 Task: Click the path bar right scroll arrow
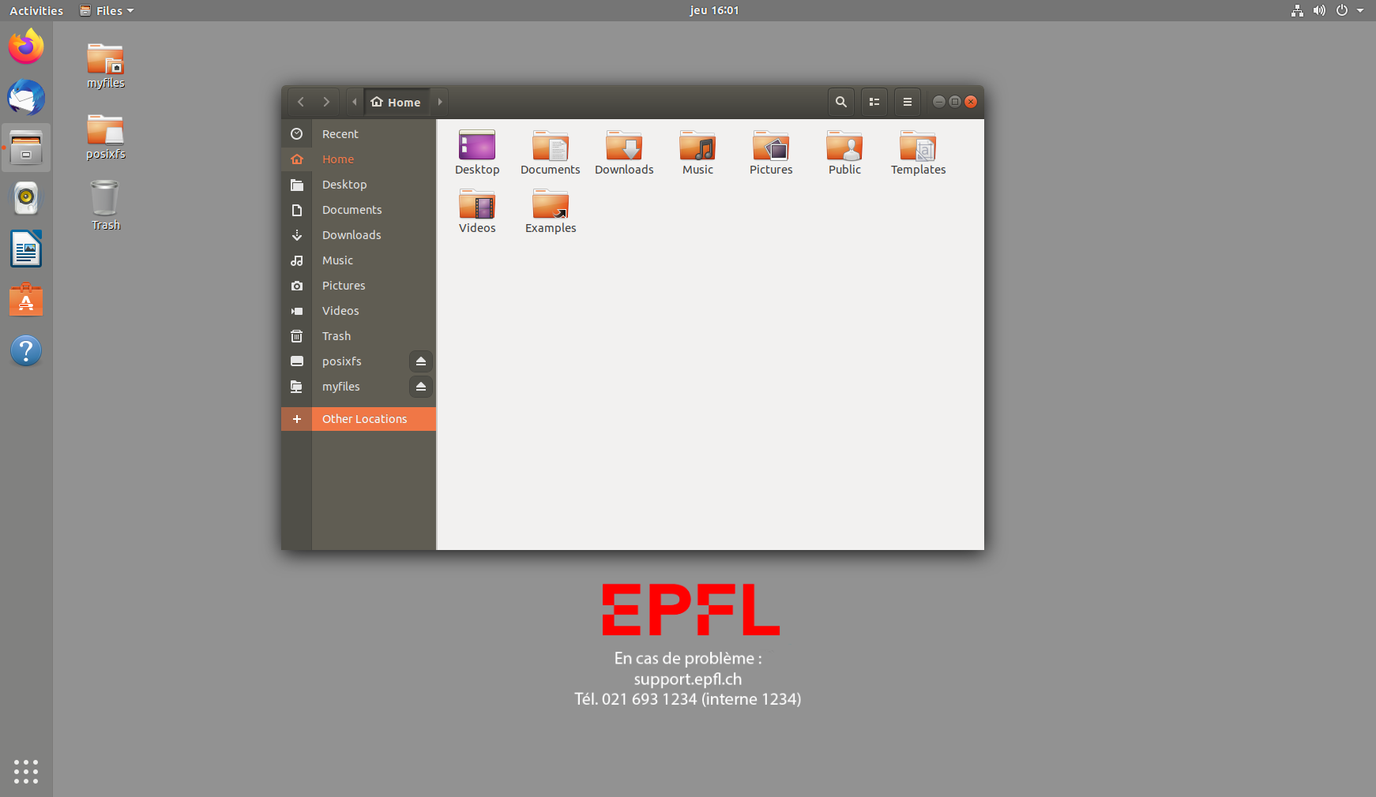440,102
